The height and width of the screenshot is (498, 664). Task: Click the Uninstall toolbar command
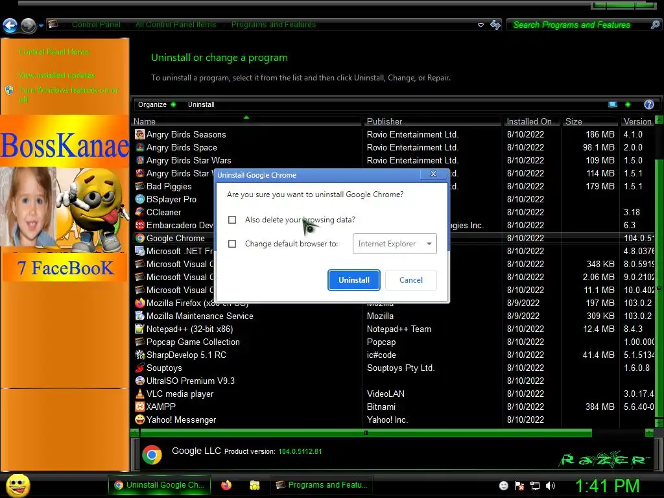click(x=201, y=104)
